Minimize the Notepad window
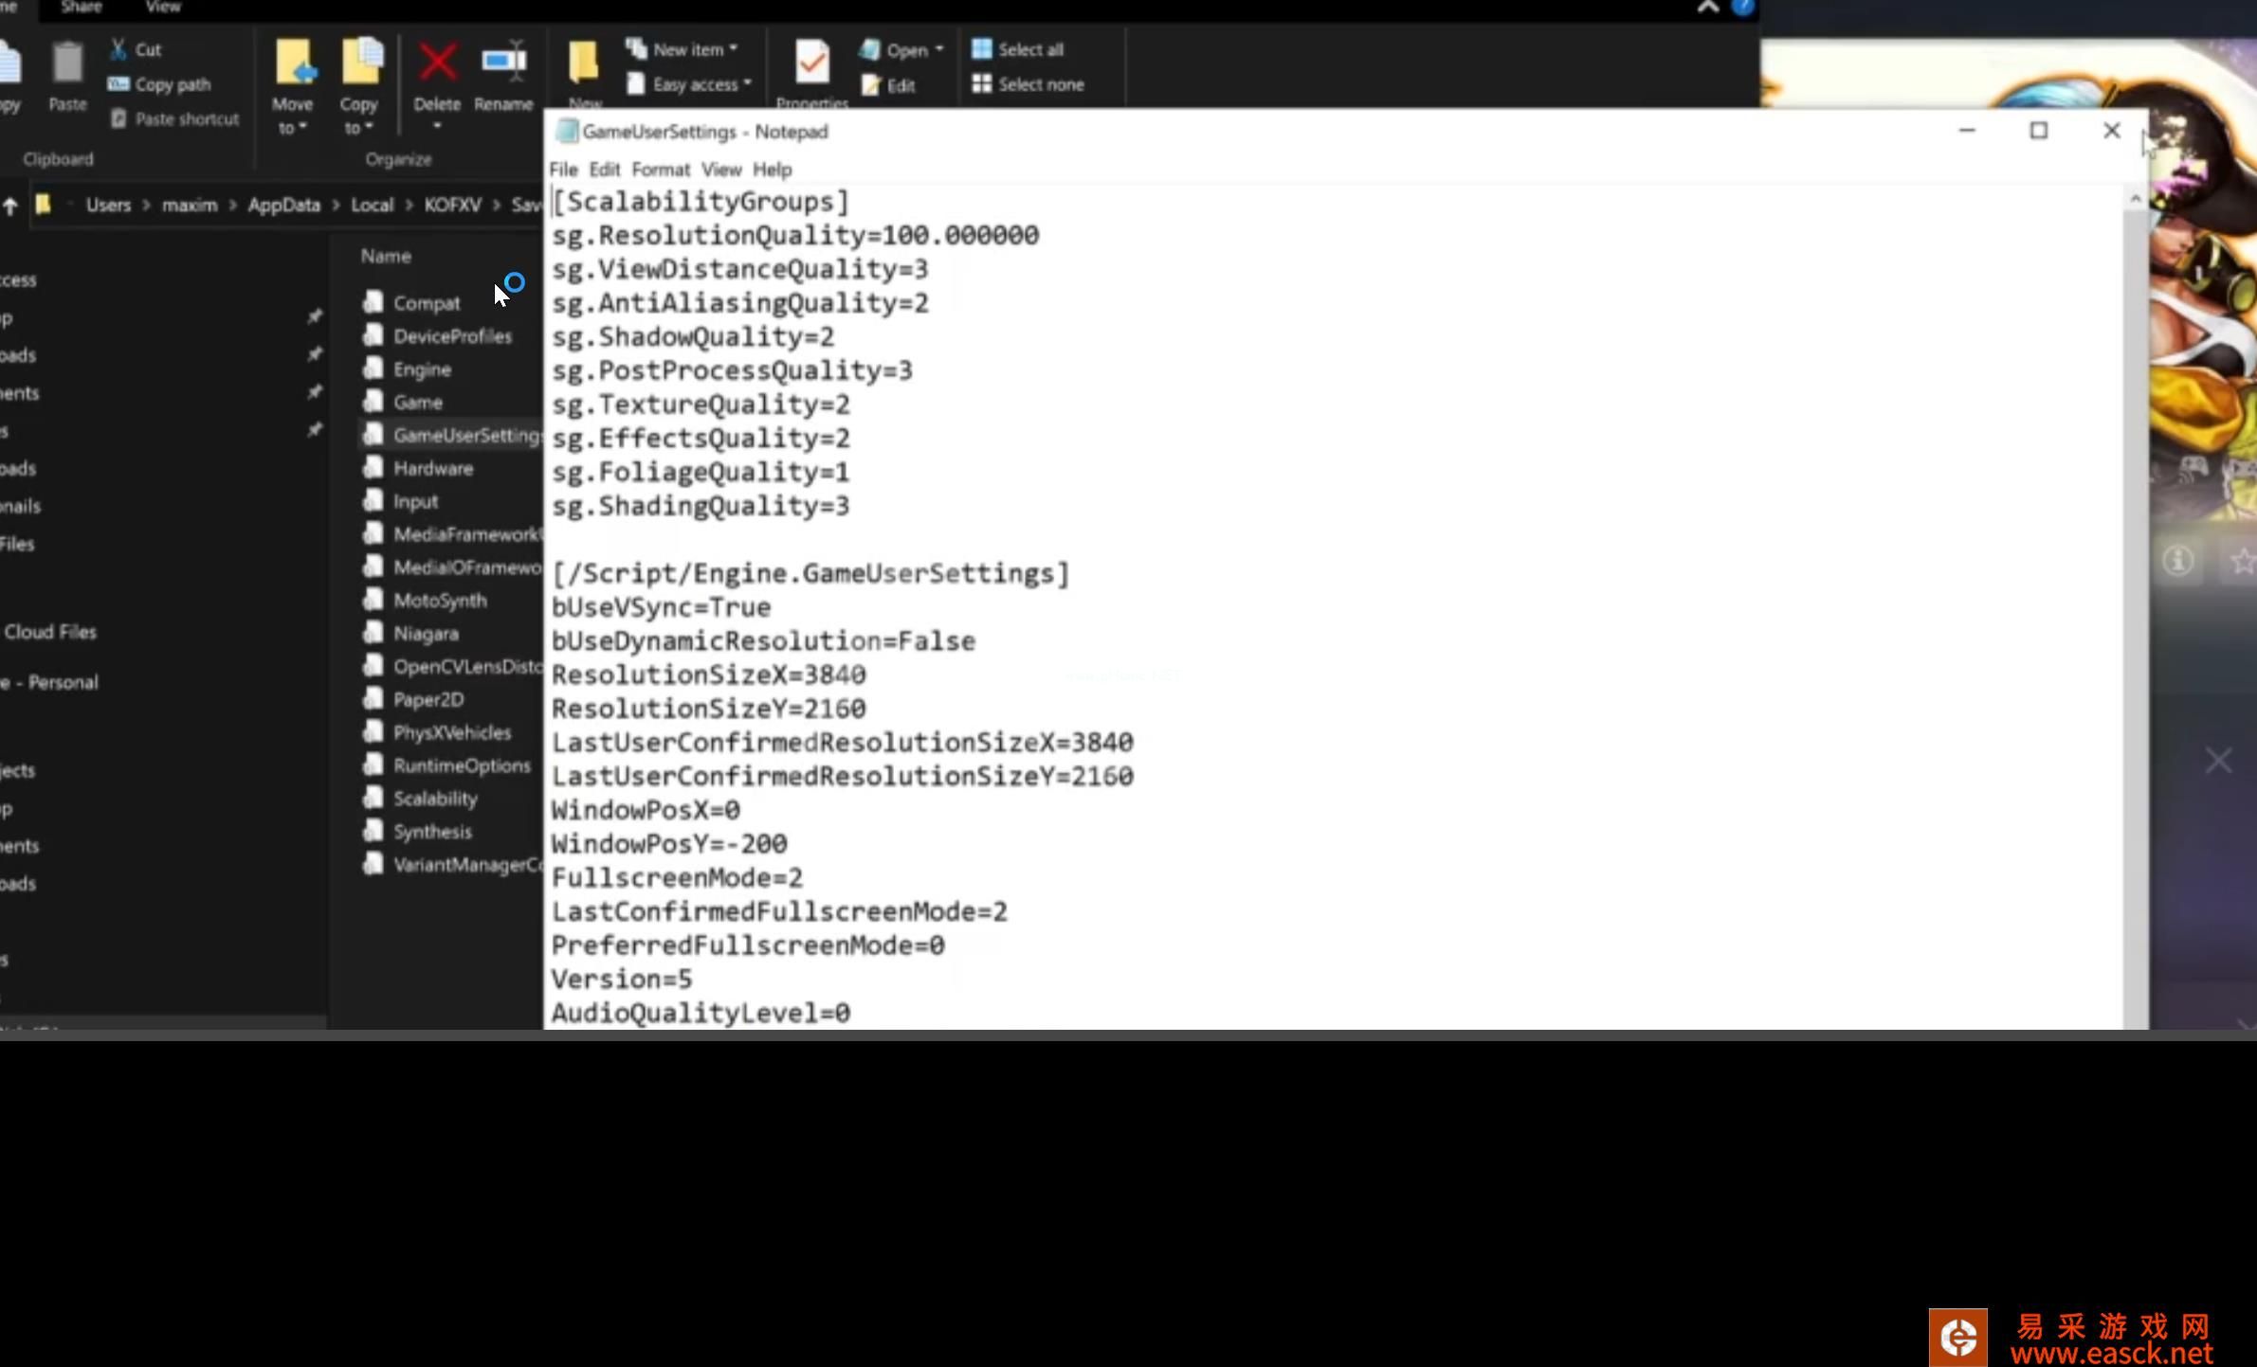 (x=1967, y=131)
